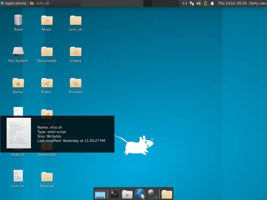The width and height of the screenshot is (267, 200).
Task: Click the head.sh file label
Action: pyautogui.click(x=18, y=154)
